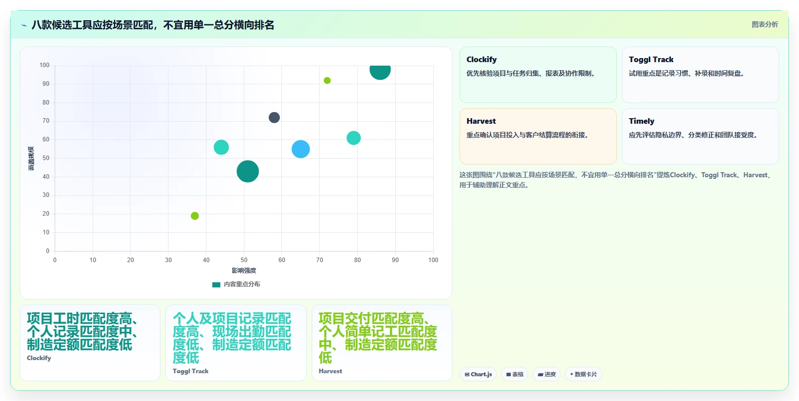Screen dimensions: 799x401
Task: Click the 个人及项目记录匹配度高 headline in the Toggl Track card
Action: [x=232, y=338]
